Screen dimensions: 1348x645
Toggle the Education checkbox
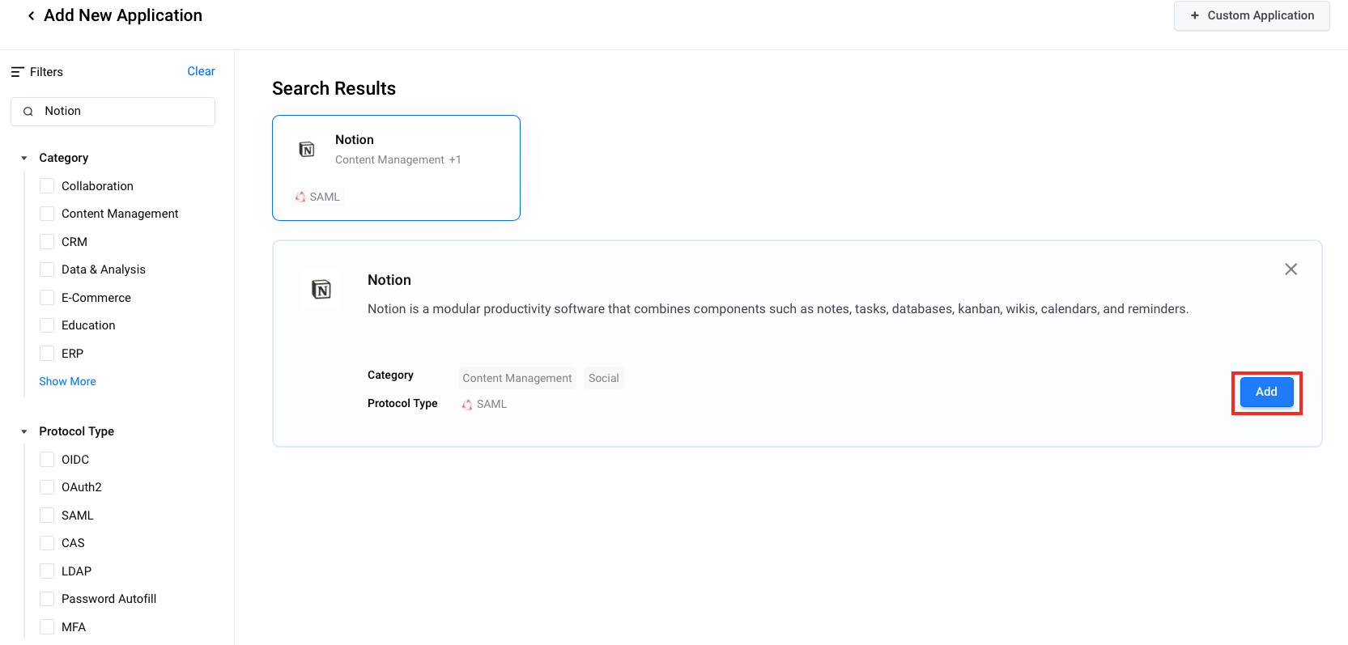click(x=47, y=325)
